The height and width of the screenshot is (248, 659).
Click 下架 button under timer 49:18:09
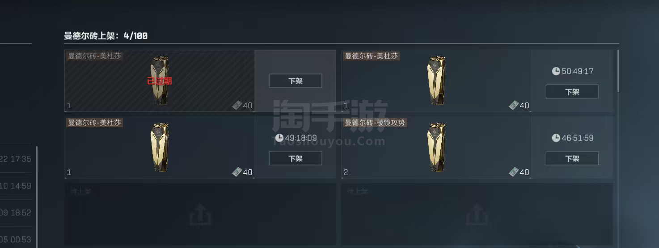coord(295,158)
